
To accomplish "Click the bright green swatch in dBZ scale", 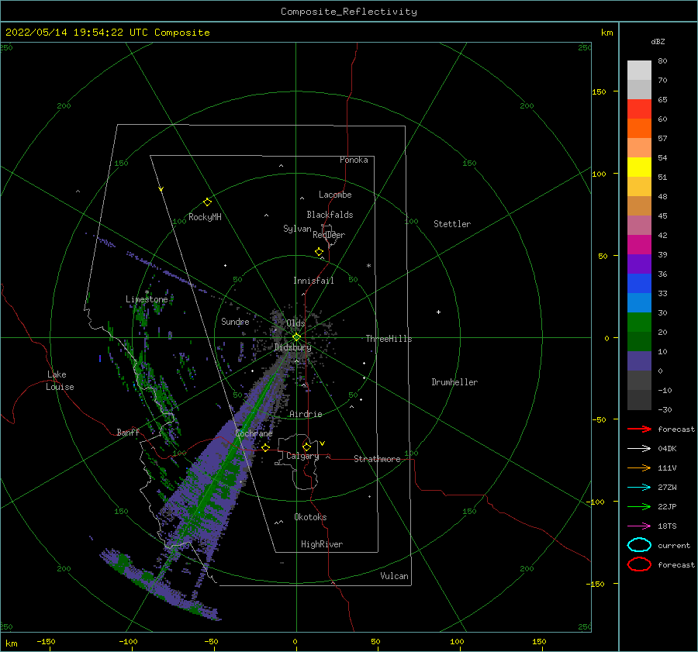I will tap(639, 323).
